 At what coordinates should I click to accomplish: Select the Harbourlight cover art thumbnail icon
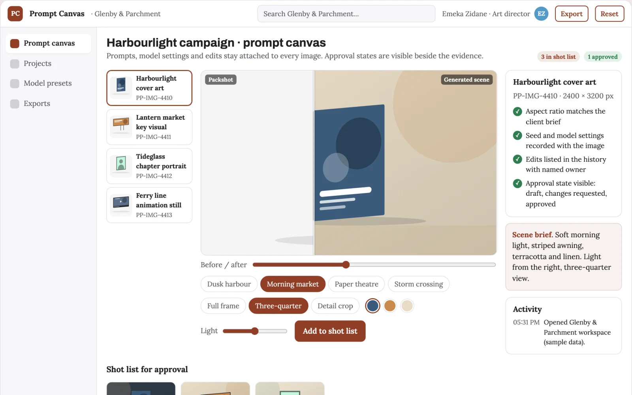(x=121, y=88)
